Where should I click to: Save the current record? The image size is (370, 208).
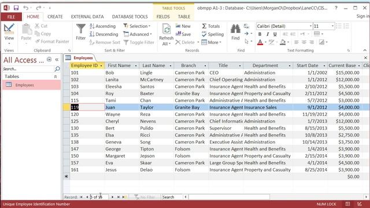point(183,34)
